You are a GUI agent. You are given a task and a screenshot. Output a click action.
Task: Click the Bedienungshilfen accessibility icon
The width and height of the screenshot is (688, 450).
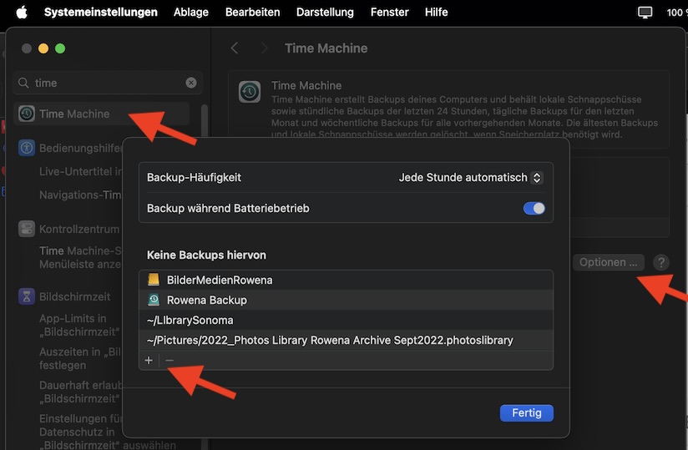tap(27, 148)
